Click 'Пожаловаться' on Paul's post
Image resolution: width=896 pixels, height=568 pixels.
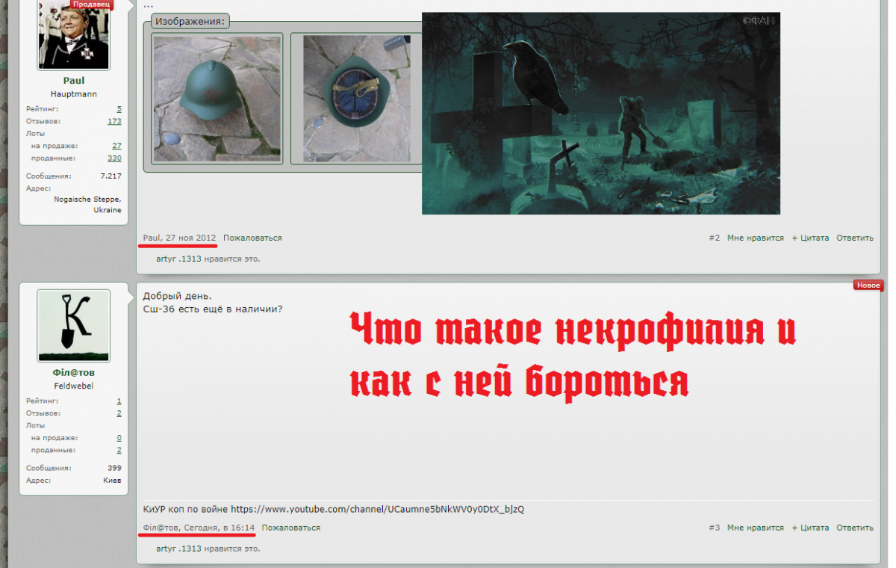pyautogui.click(x=252, y=238)
